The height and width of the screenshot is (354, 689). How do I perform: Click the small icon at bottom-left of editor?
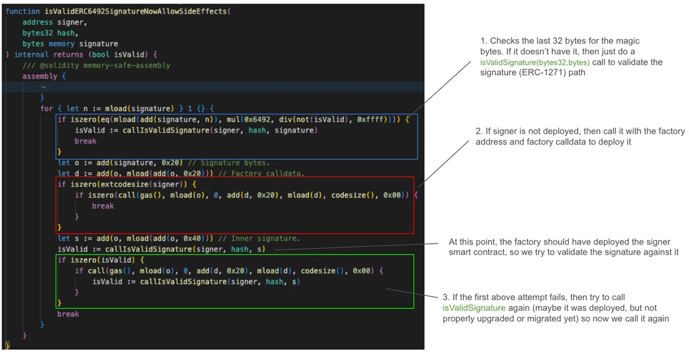7,345
